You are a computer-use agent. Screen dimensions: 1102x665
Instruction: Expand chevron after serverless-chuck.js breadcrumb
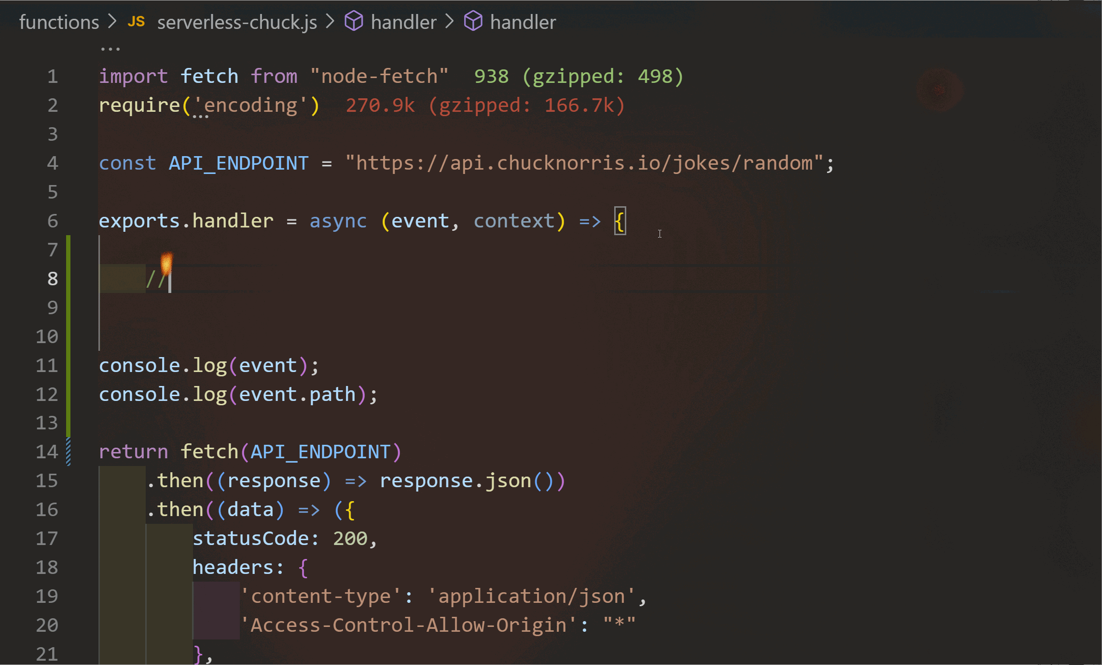pos(331,22)
